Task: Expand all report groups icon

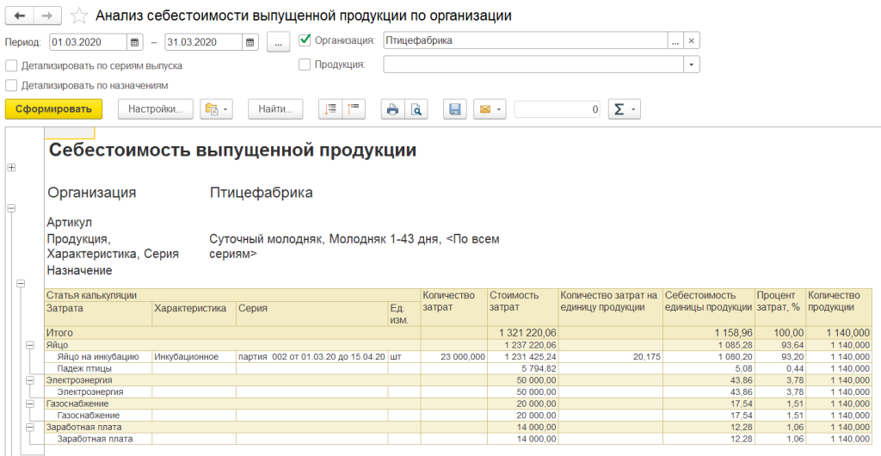Action: pos(330,109)
